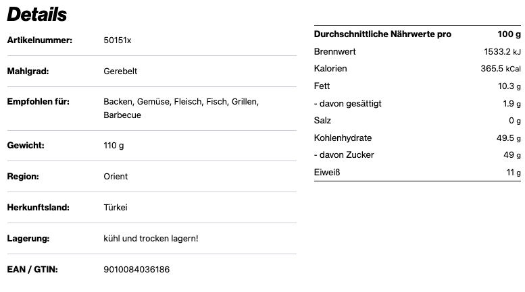Click the Kalorien value 365.5 kCal
The width and height of the screenshot is (525, 292).
500,69
